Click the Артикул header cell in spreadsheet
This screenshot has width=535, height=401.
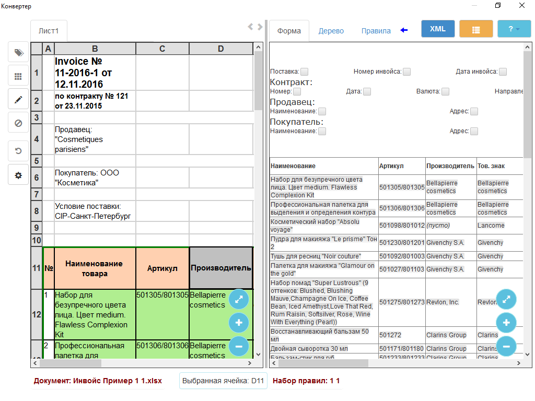pyautogui.click(x=162, y=268)
